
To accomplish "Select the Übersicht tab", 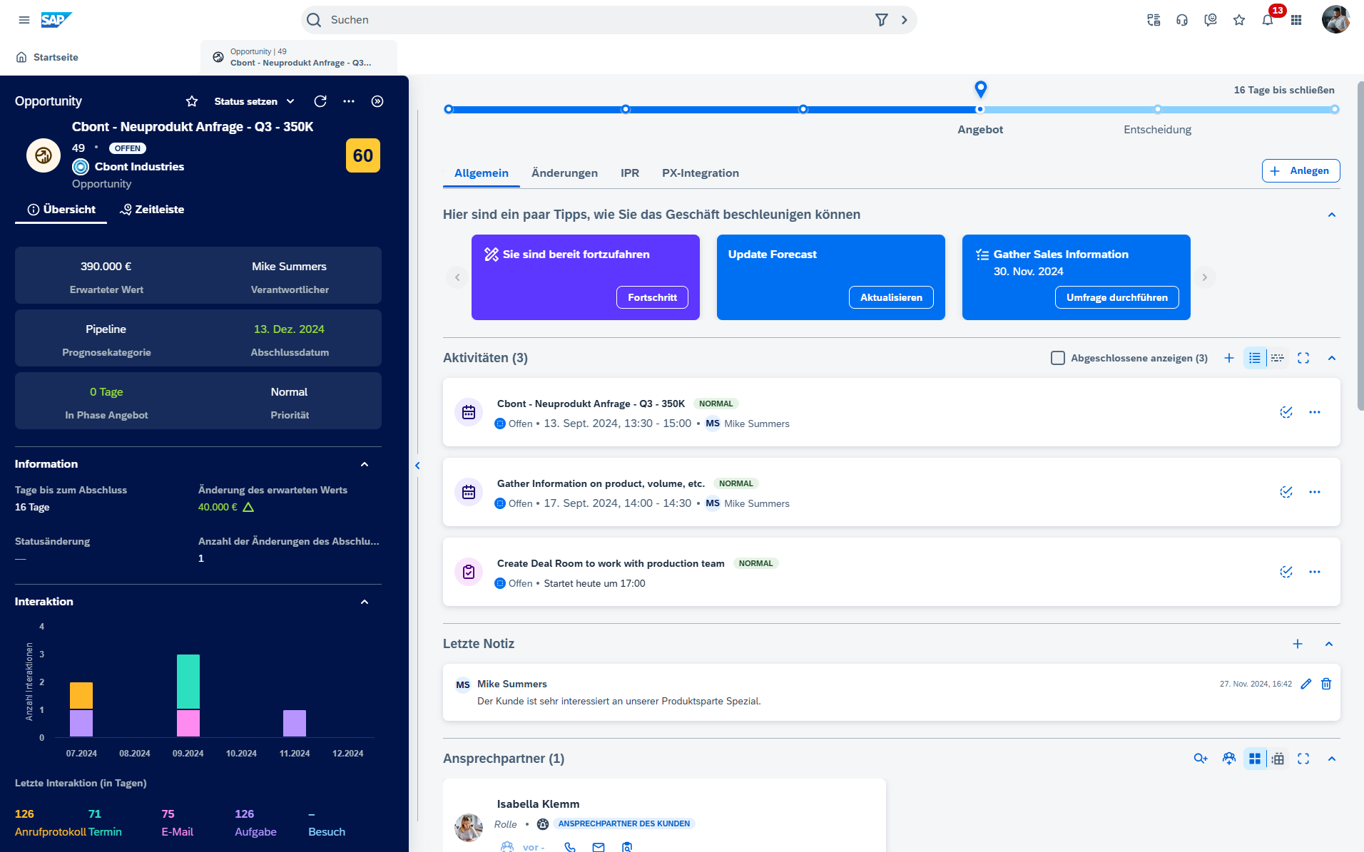I will pos(61,210).
